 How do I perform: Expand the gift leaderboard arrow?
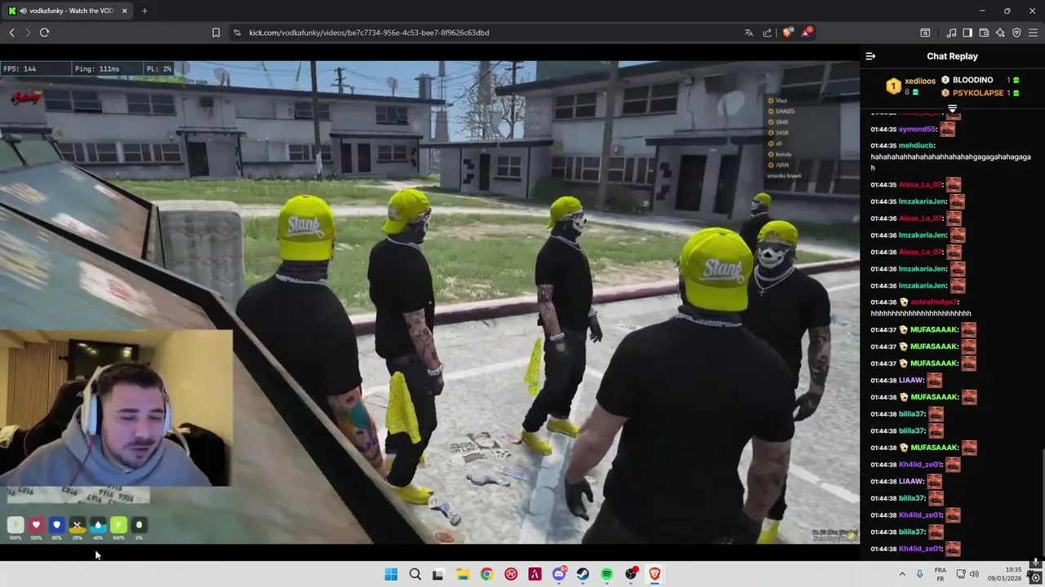[952, 108]
